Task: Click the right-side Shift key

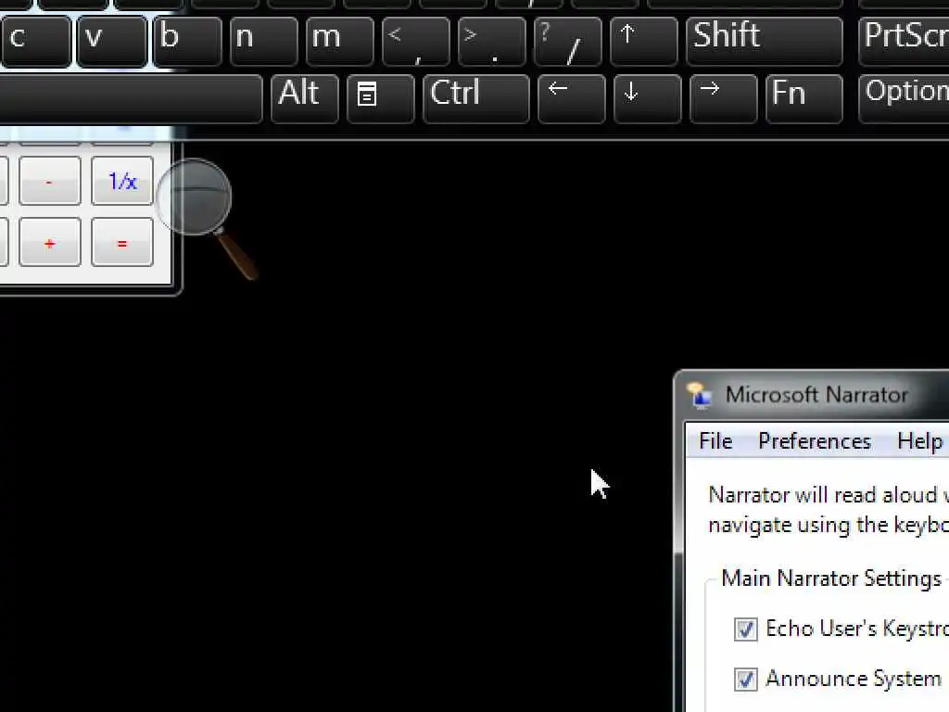Action: pyautogui.click(x=765, y=41)
